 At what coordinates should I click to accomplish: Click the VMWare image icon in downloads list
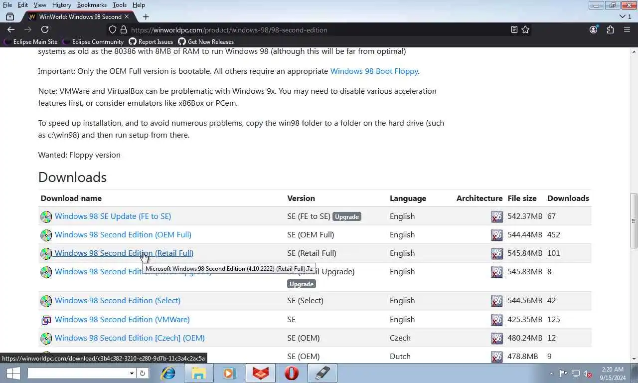click(46, 320)
